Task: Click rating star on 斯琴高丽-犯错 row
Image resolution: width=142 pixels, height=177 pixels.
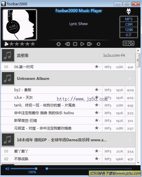Action: pos(97,120)
